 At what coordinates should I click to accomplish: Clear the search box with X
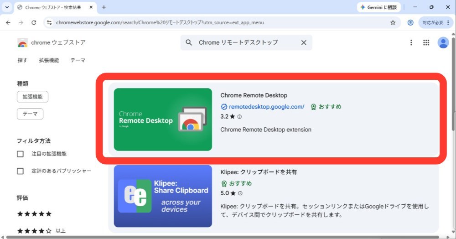click(304, 42)
